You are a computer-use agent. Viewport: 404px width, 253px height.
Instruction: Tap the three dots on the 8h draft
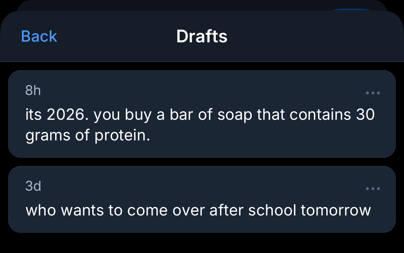coord(373,93)
